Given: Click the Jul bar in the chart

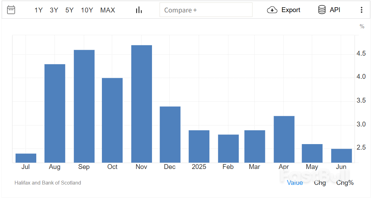Looking at the screenshot, I should tap(26, 158).
